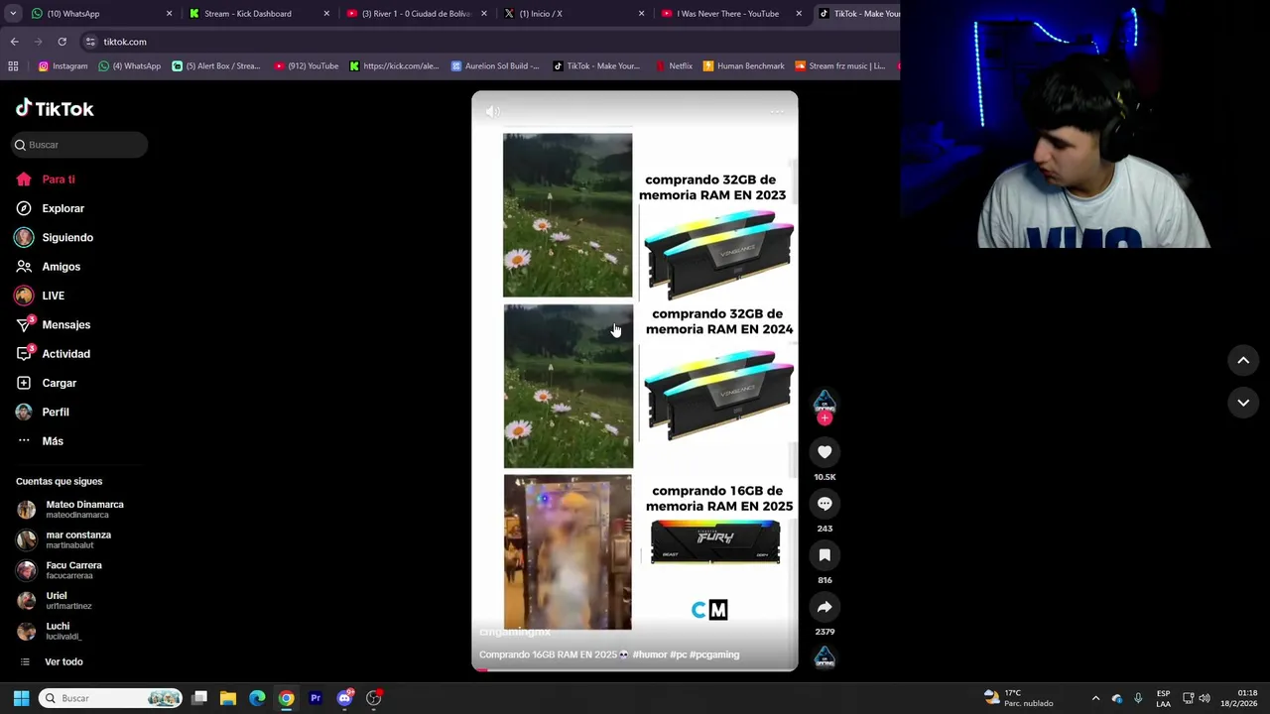1270x714 pixels.
Task: Open the Instagram bookmark
Action: pos(63,66)
